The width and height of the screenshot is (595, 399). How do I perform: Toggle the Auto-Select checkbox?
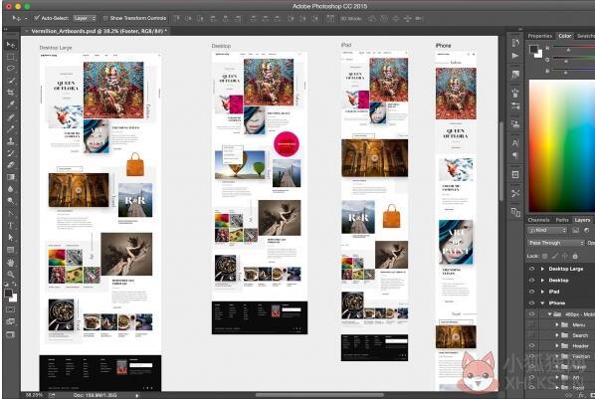37,18
